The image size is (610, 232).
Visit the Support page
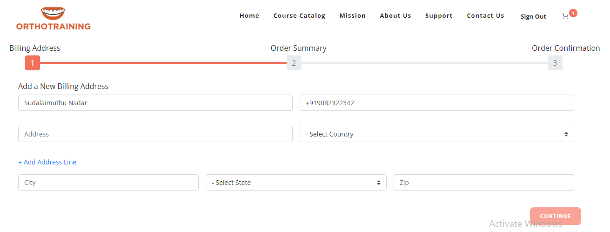tap(439, 16)
